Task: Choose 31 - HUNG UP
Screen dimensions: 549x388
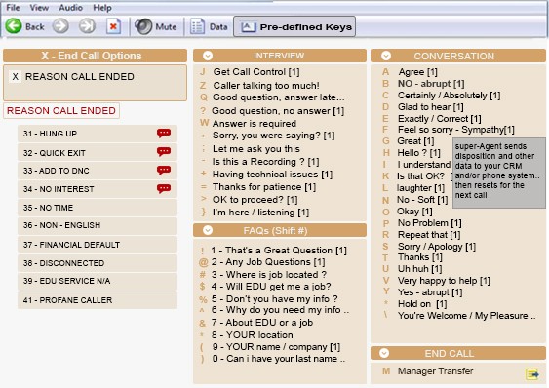Action: pos(98,134)
